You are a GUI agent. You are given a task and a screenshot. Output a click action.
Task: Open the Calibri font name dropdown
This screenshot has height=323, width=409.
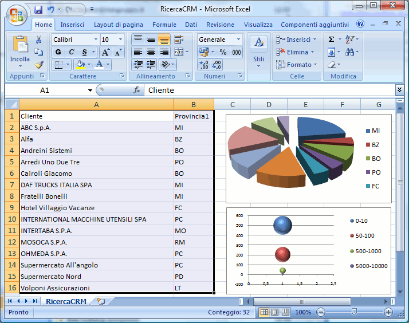pyautogui.click(x=96, y=40)
